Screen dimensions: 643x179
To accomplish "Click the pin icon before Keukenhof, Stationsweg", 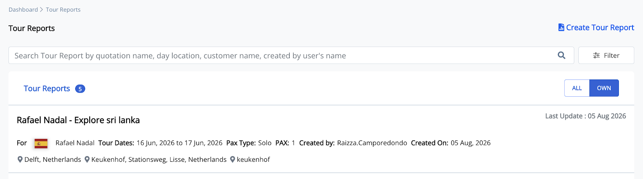I will (x=87, y=159).
